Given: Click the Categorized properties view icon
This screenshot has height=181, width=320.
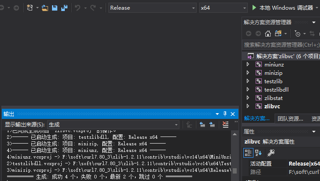Looking at the screenshot, I should (248, 153).
